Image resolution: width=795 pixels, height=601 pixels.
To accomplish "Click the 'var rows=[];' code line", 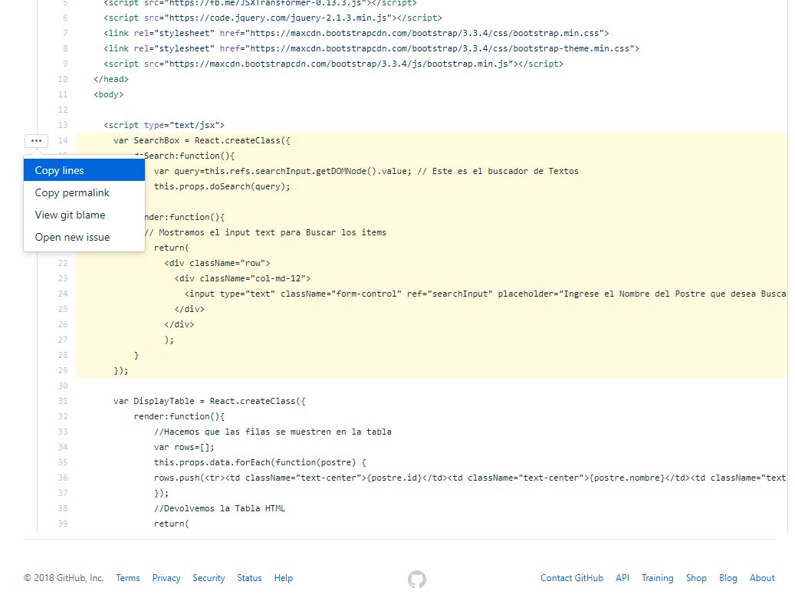I will click(x=184, y=448).
